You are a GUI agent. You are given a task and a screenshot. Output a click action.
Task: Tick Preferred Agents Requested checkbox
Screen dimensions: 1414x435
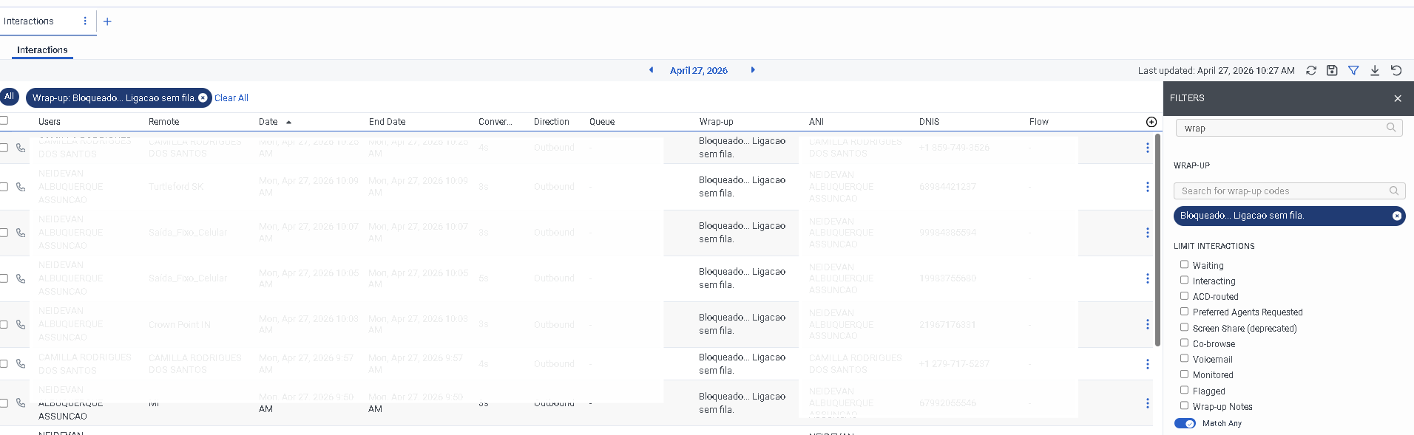pos(1184,311)
